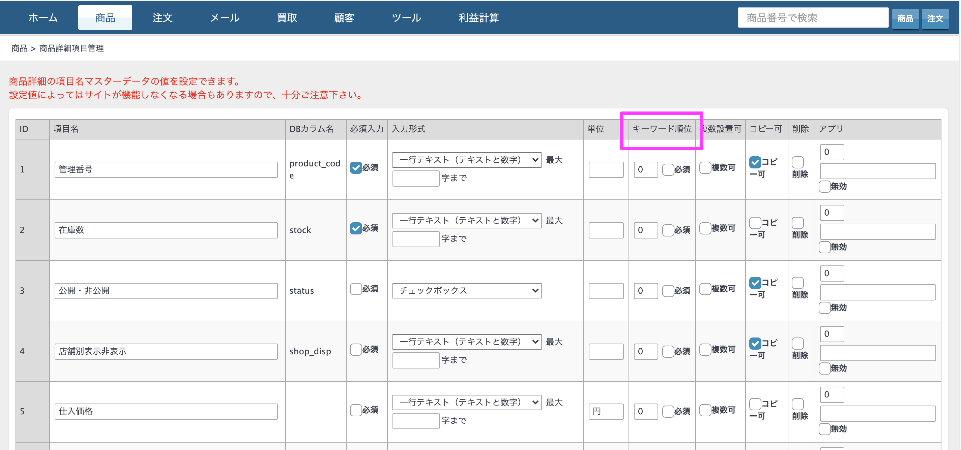Viewport: 961px width, 450px height.
Task: Open the メール tab
Action: coord(225,18)
